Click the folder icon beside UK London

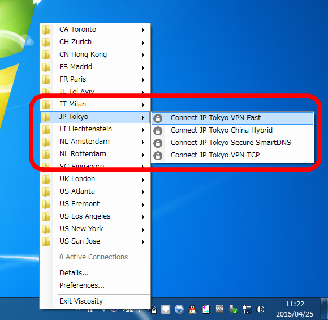click(x=46, y=180)
